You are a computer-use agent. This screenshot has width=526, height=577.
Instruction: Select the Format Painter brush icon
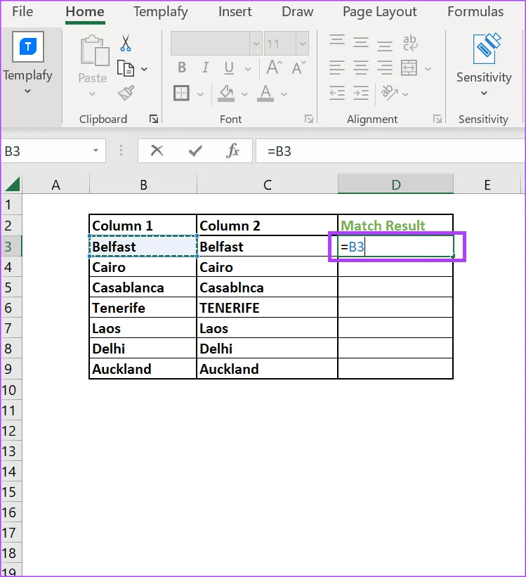coord(126,93)
